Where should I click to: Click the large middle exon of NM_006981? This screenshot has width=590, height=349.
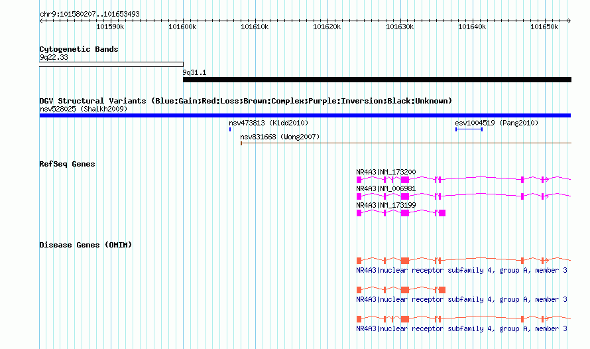[x=405, y=196]
